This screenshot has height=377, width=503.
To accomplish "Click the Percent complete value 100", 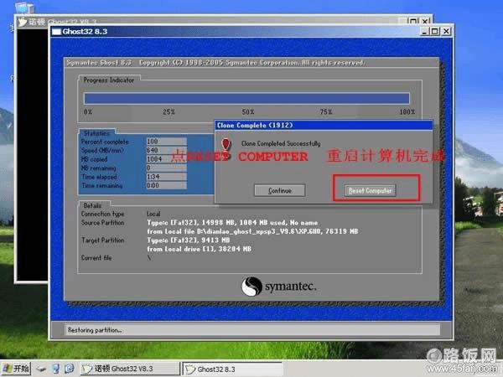I will [167, 142].
